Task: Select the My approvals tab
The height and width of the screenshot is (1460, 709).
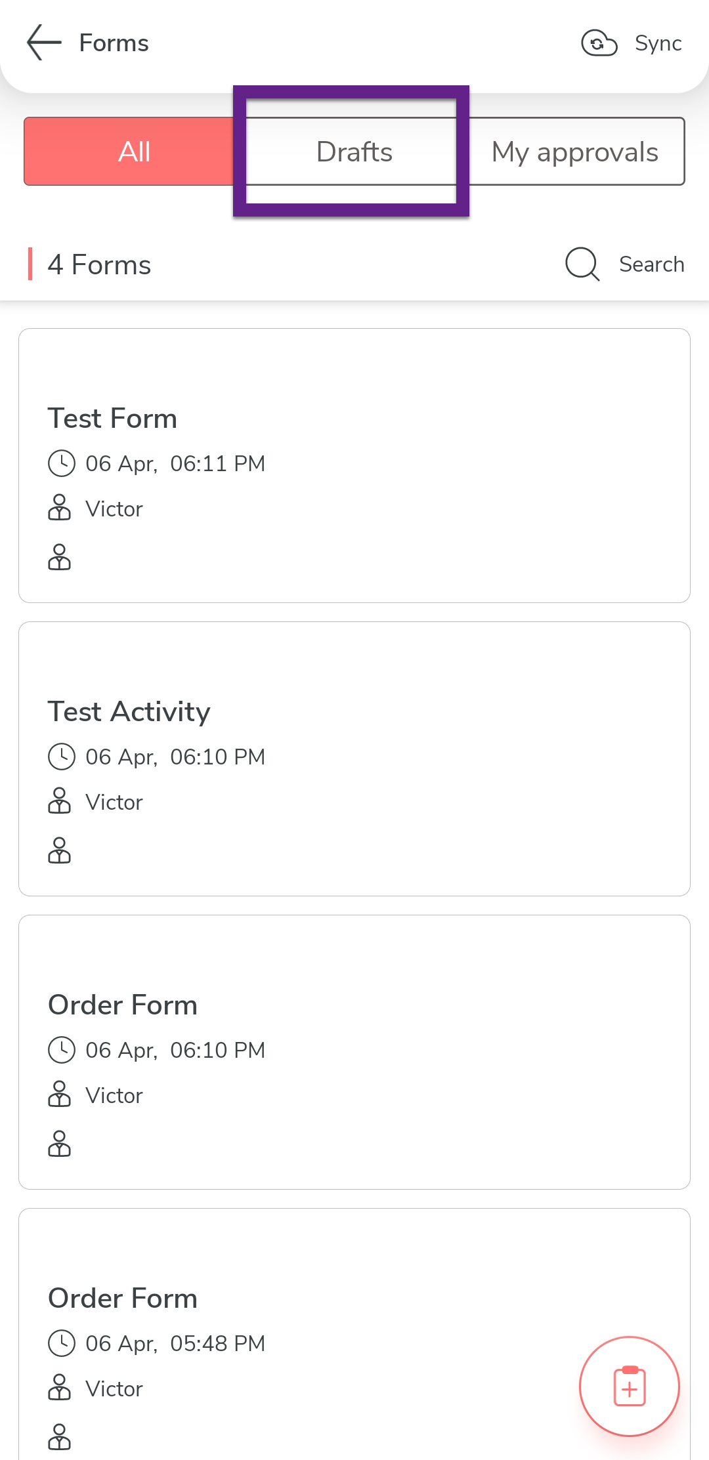Action: [x=574, y=152]
